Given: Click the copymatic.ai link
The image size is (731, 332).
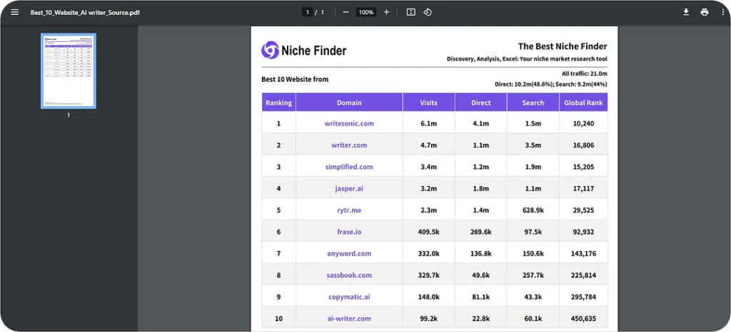Looking at the screenshot, I should tap(349, 296).
